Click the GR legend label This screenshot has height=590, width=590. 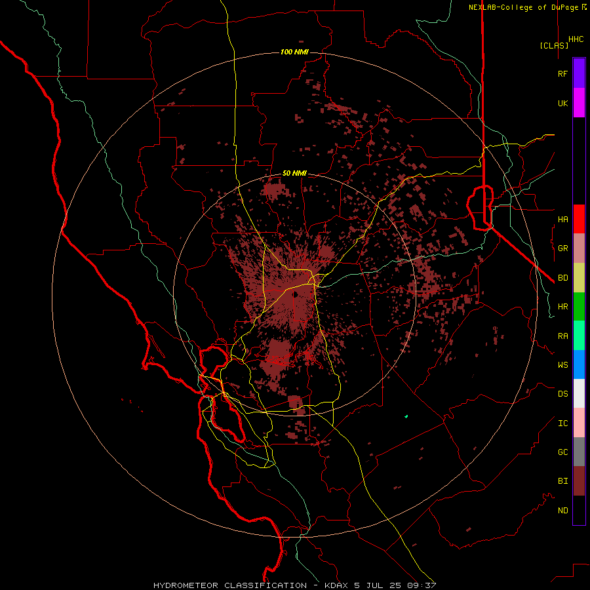(562, 248)
